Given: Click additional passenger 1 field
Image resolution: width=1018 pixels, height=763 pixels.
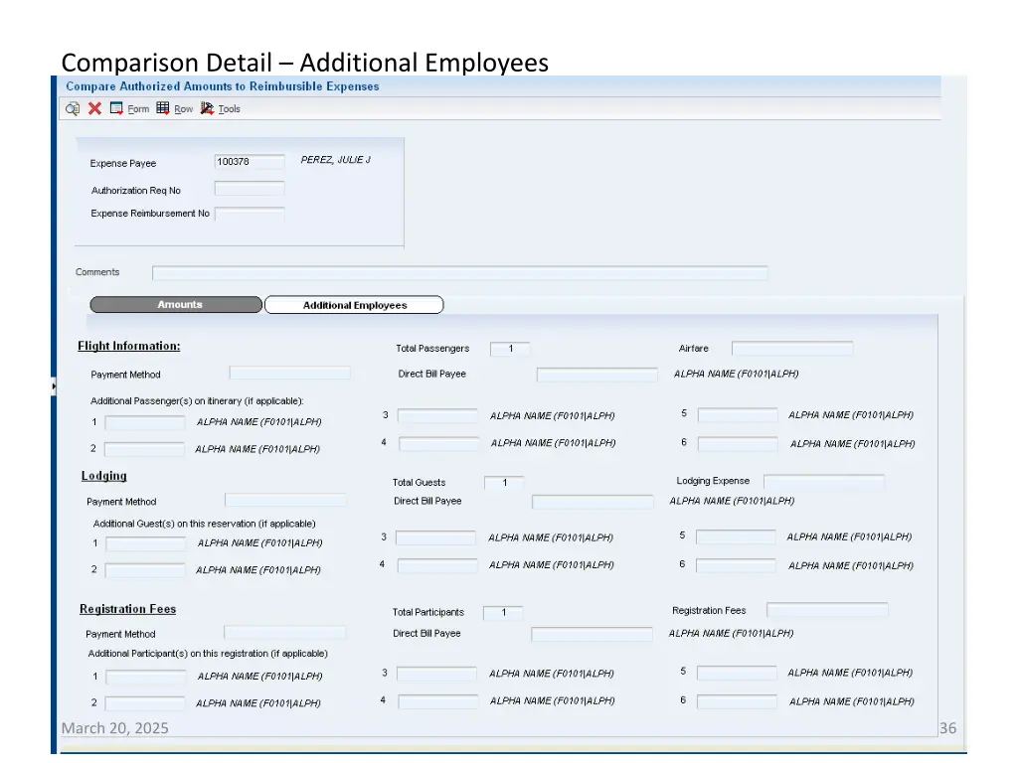Looking at the screenshot, I should point(145,423).
